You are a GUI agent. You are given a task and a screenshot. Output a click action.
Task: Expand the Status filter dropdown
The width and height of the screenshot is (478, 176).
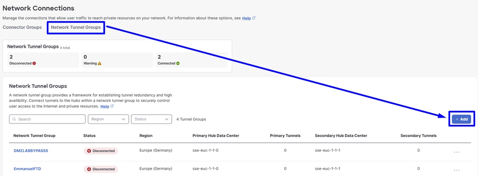coord(151,120)
